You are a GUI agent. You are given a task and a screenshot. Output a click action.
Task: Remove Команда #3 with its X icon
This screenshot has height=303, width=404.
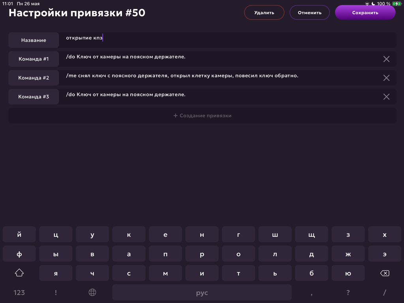coord(386,97)
